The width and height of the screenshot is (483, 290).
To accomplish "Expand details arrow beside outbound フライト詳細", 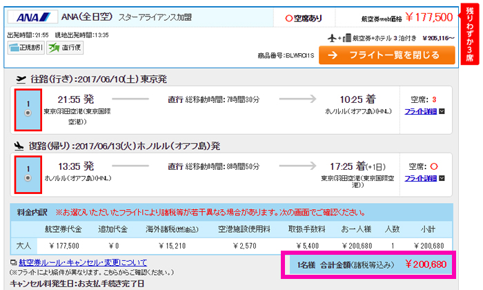I will (x=442, y=111).
